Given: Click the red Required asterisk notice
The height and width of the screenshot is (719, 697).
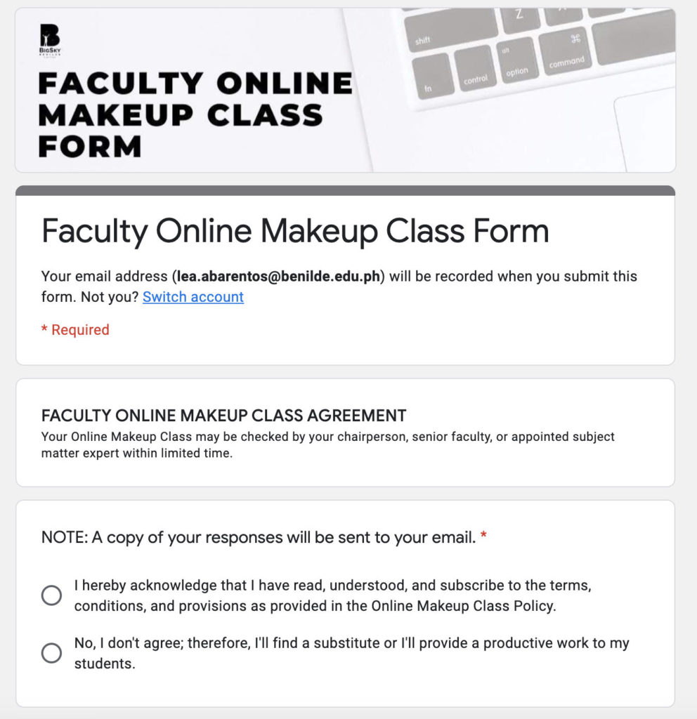Looking at the screenshot, I should [75, 329].
